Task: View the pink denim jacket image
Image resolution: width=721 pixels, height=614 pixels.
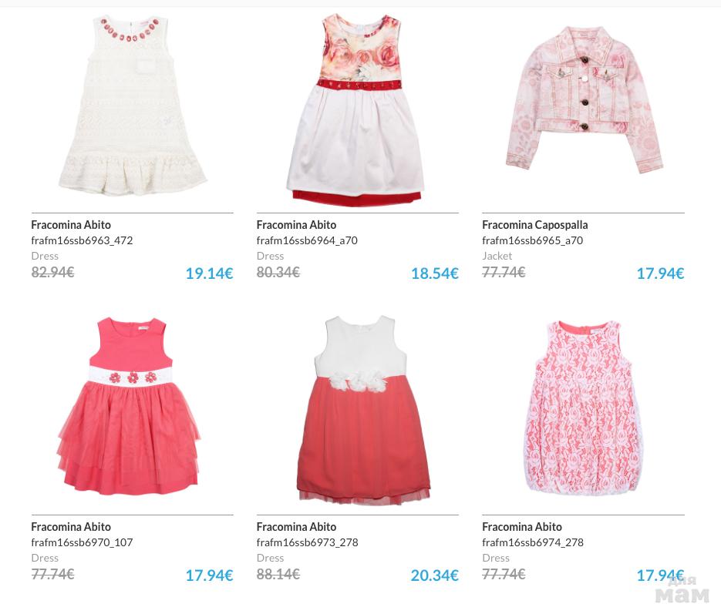Action: tap(585, 99)
